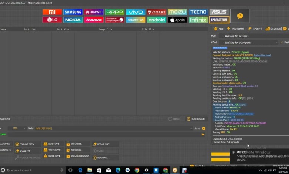Viewport: 289px width, 174px height.
Task: Open the ADB tab
Action: (x=218, y=29)
